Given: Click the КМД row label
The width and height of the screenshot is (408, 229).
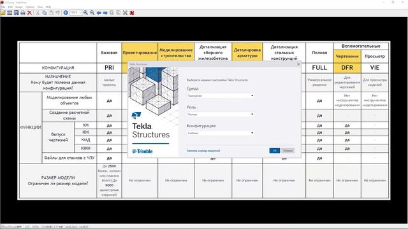Looking at the screenshot, I should (x=85, y=140).
